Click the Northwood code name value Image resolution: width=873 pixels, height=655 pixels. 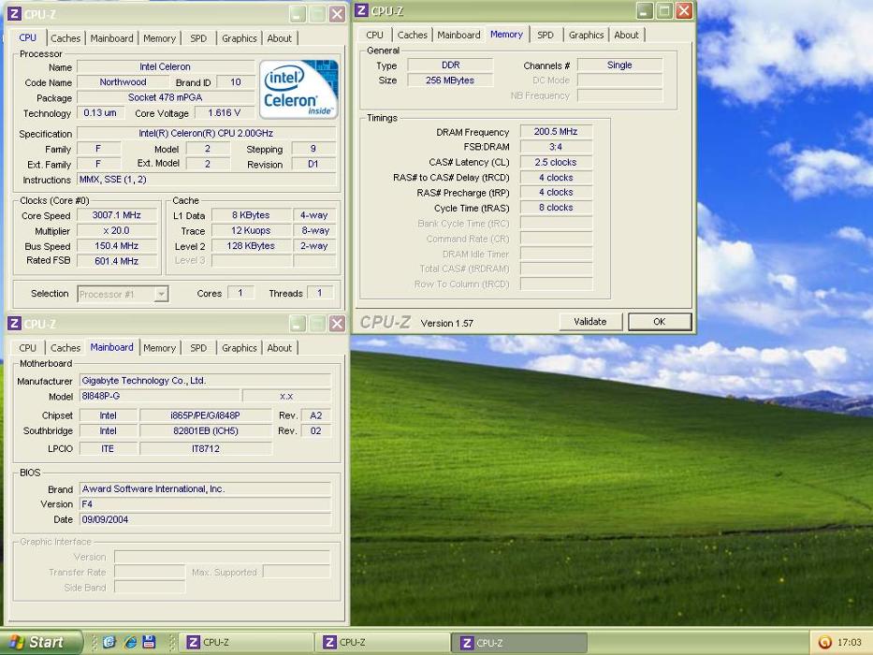click(123, 82)
